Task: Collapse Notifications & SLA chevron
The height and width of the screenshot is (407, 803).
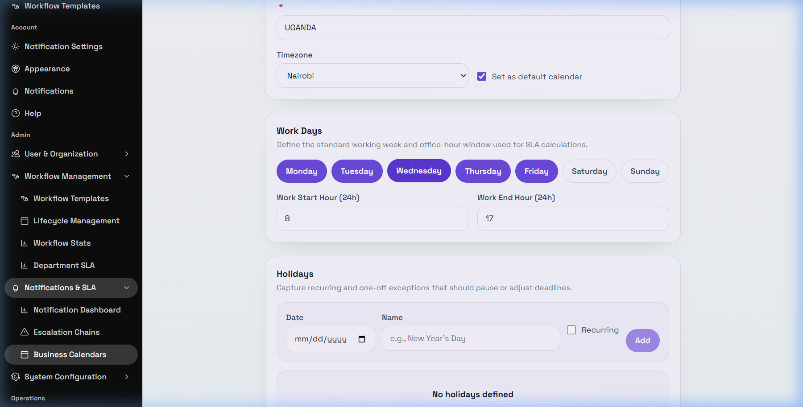Action: point(127,288)
